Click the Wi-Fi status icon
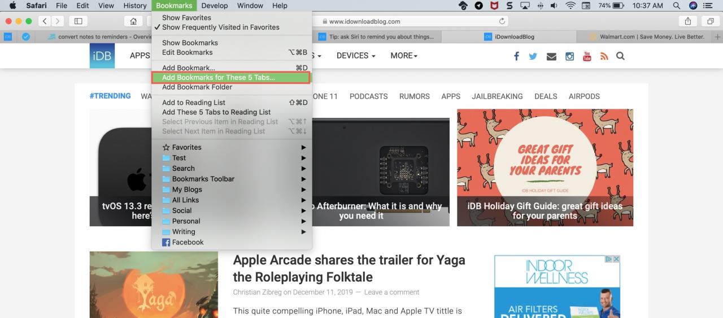This screenshot has height=318, width=723. (x=570, y=6)
